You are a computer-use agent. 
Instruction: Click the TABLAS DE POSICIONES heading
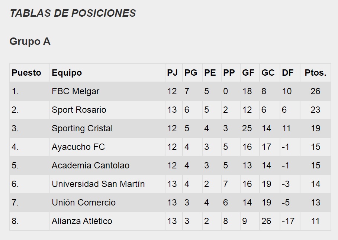(73, 13)
